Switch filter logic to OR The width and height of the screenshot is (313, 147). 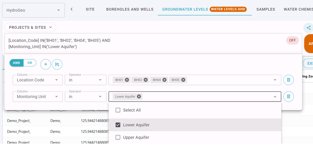30,63
